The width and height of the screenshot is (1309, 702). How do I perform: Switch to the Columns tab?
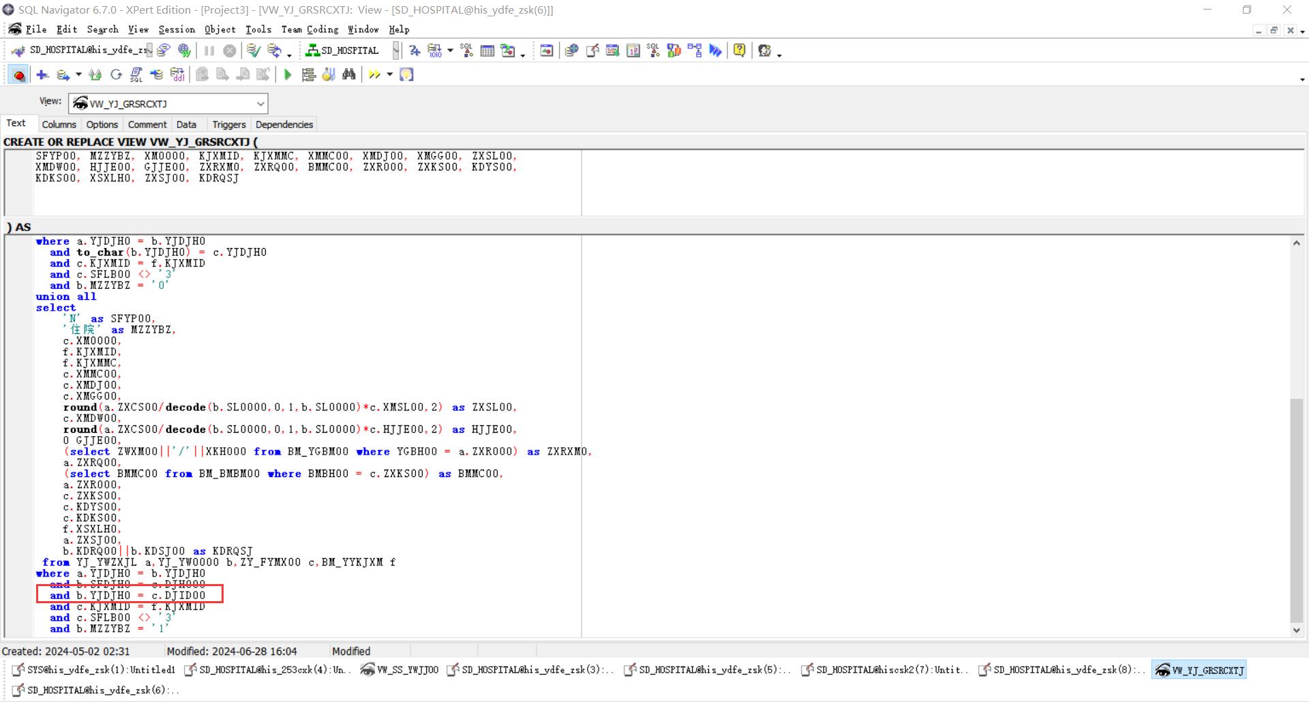click(x=59, y=125)
